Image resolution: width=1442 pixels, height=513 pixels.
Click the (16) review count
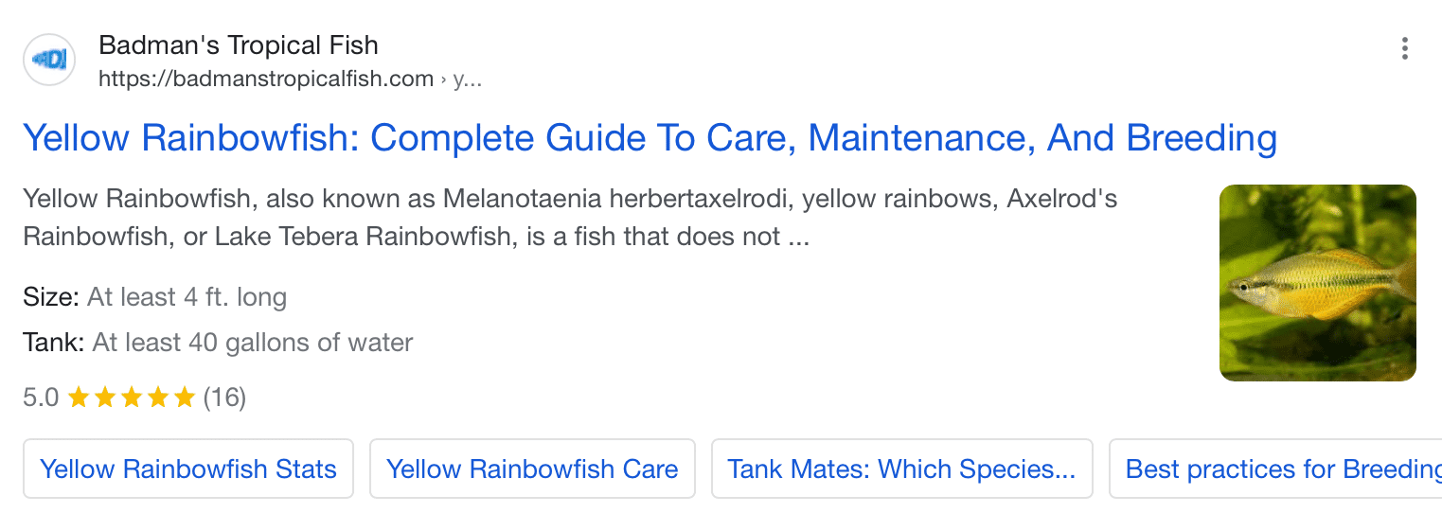[224, 398]
